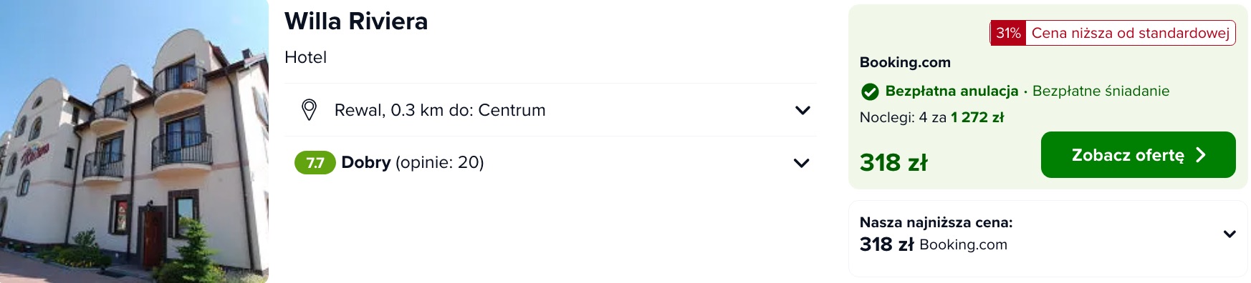Image resolution: width=1251 pixels, height=283 pixels.
Task: Expand the Nasza najniższa cena dropdown
Action: coord(1230,234)
